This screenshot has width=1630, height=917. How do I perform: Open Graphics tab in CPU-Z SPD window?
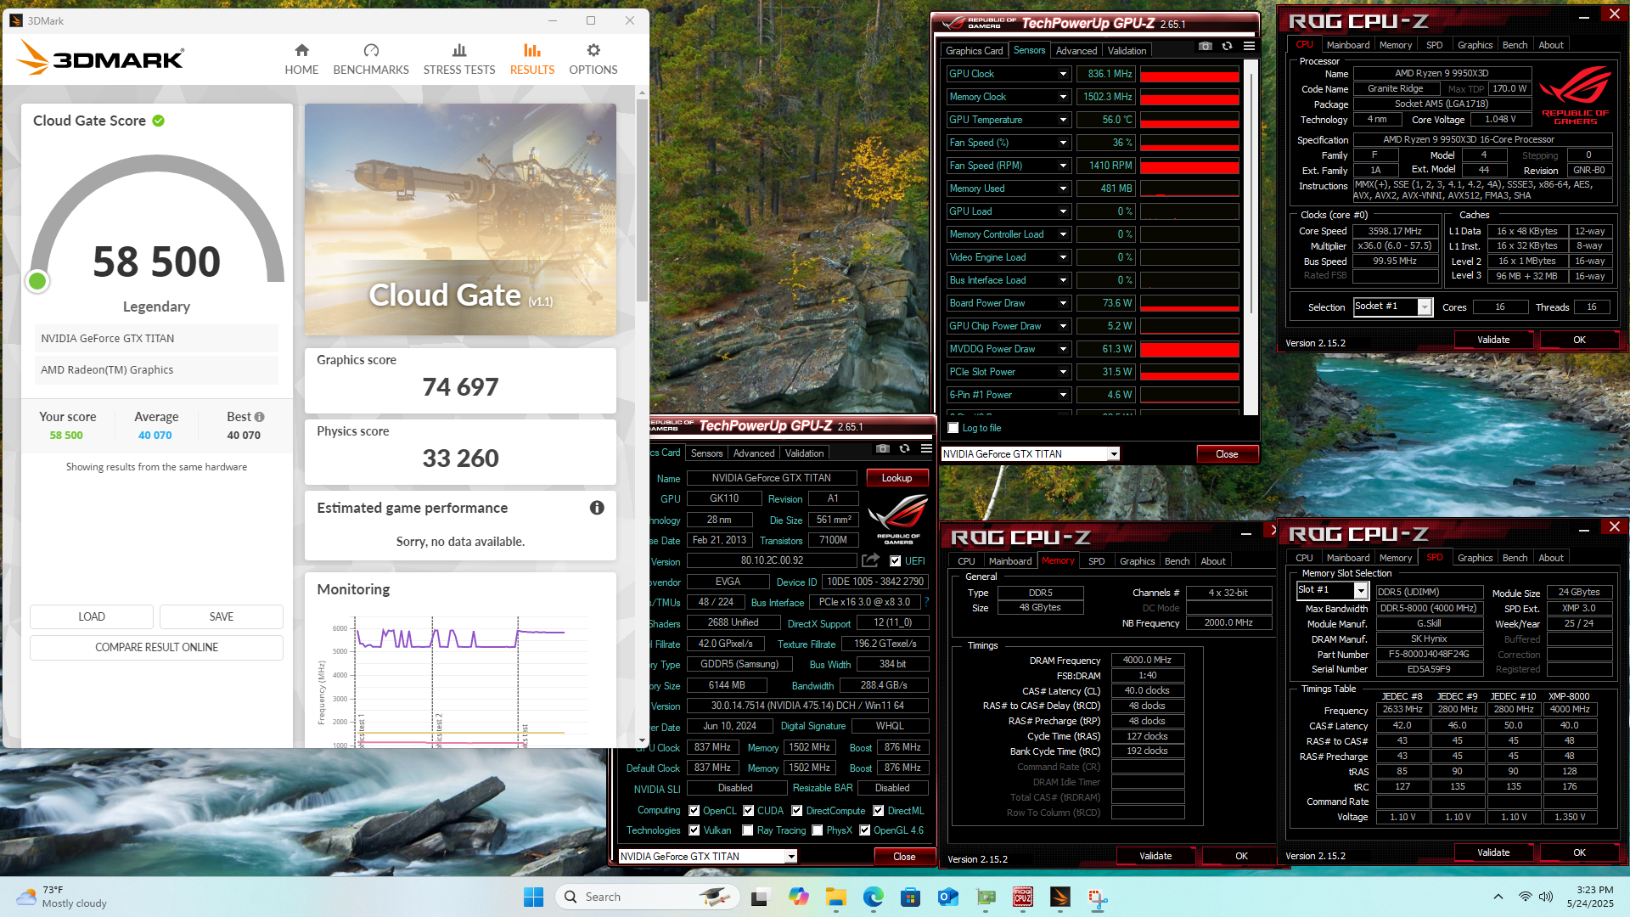point(1475,558)
